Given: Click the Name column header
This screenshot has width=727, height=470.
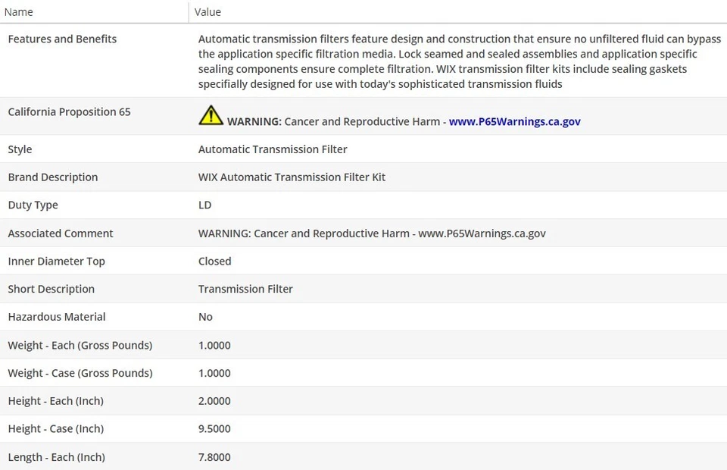Looking at the screenshot, I should (x=19, y=12).
